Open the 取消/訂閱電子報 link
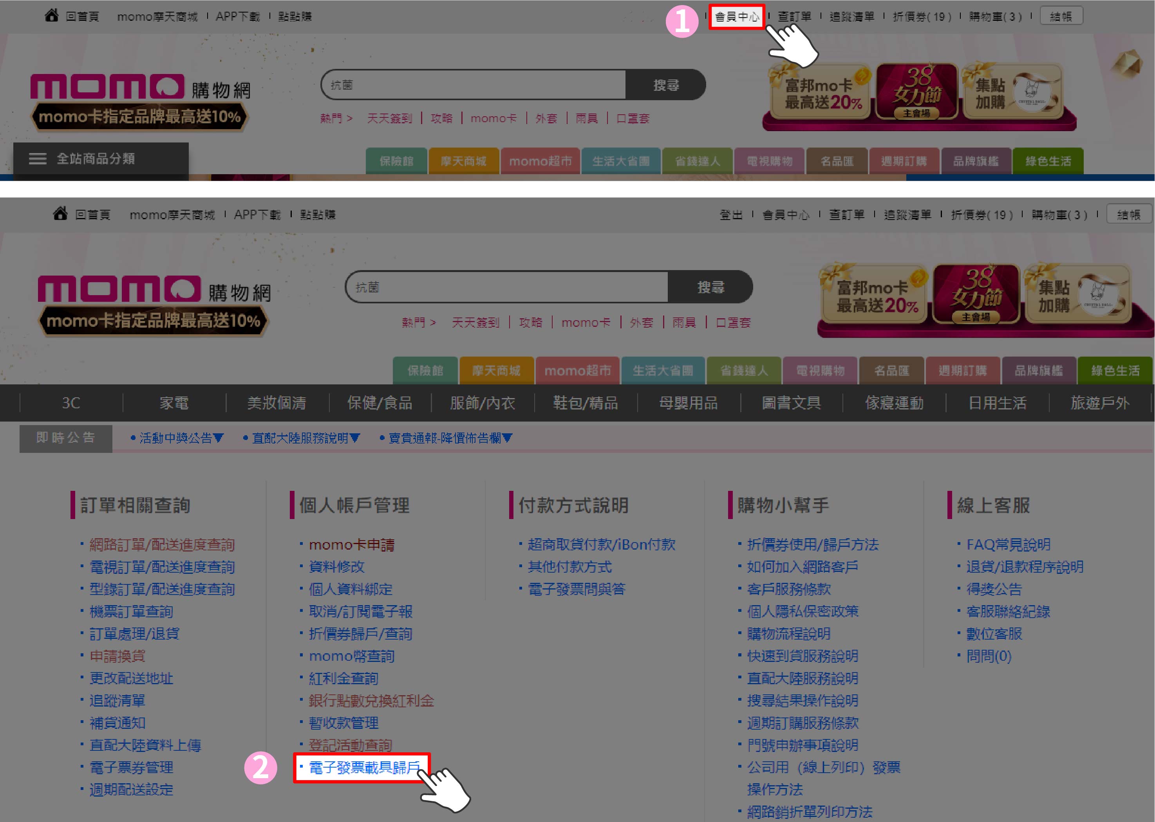The height and width of the screenshot is (822, 1155). click(x=361, y=611)
